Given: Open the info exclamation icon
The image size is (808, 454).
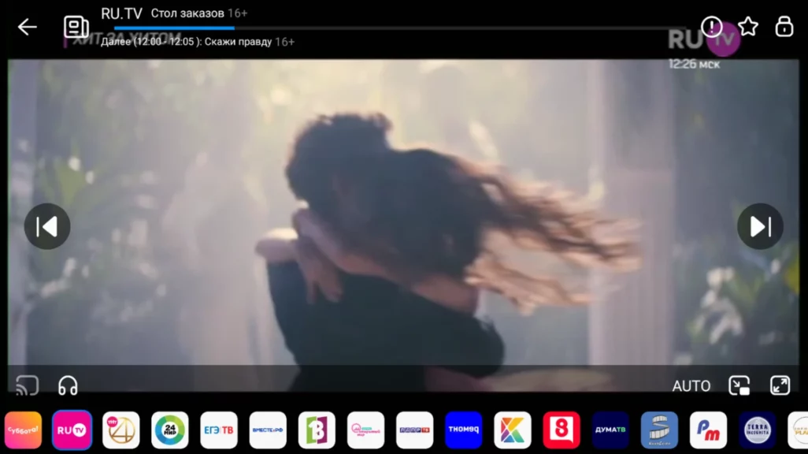Looking at the screenshot, I should pos(712,27).
